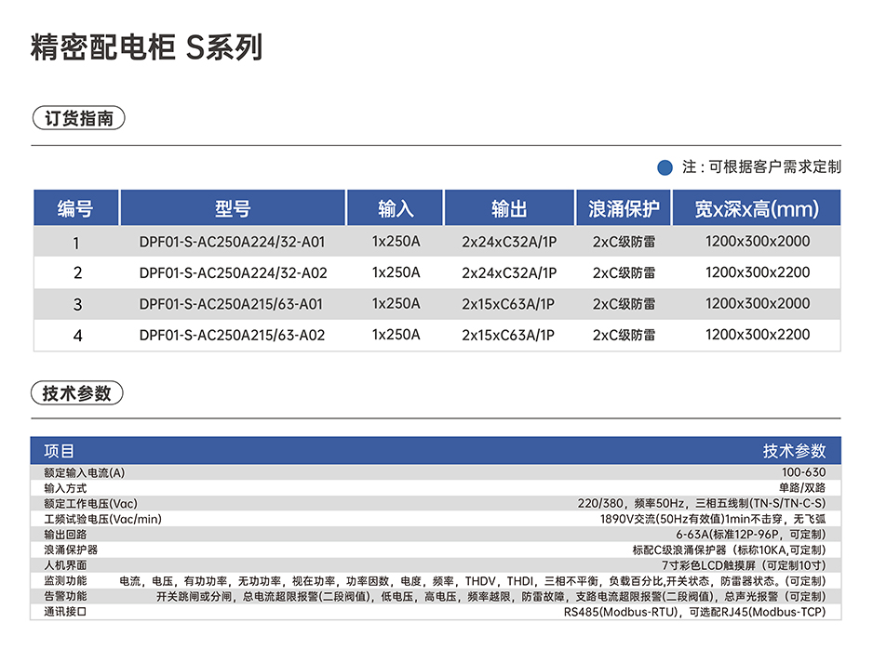Select model DPF01-S-AC250A224/32-A01
This screenshot has height=649, width=873.
(232, 242)
